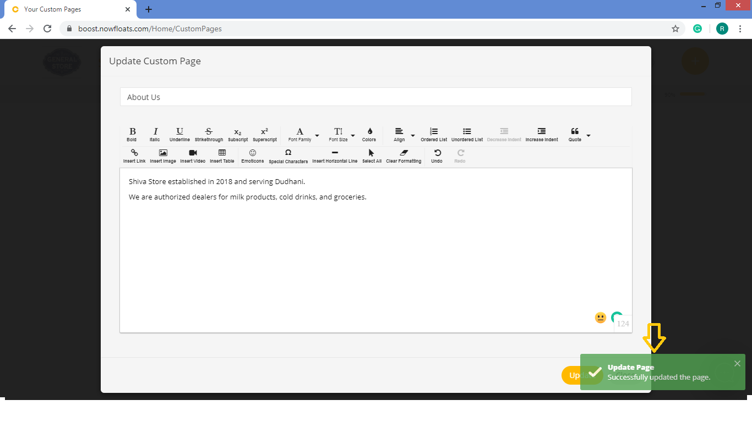This screenshot has width=752, height=422.
Task: Undo the last edit
Action: click(437, 156)
